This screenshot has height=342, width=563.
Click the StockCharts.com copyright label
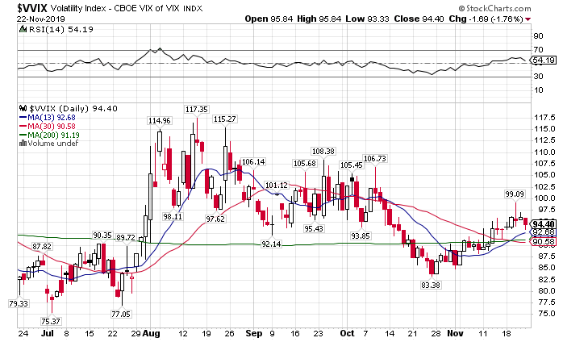click(x=494, y=8)
